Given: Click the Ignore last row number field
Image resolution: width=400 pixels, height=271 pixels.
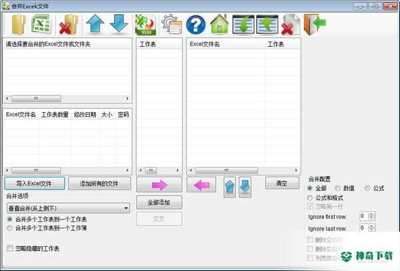Looking at the screenshot, I should 364,228.
